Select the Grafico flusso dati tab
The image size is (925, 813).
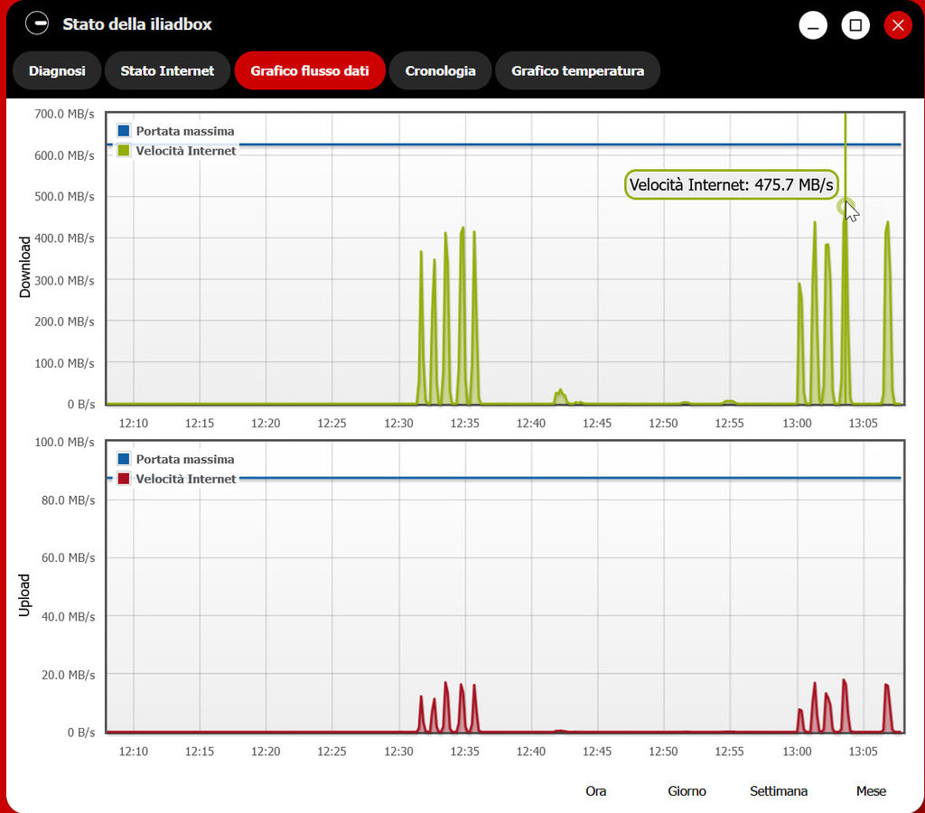point(310,70)
